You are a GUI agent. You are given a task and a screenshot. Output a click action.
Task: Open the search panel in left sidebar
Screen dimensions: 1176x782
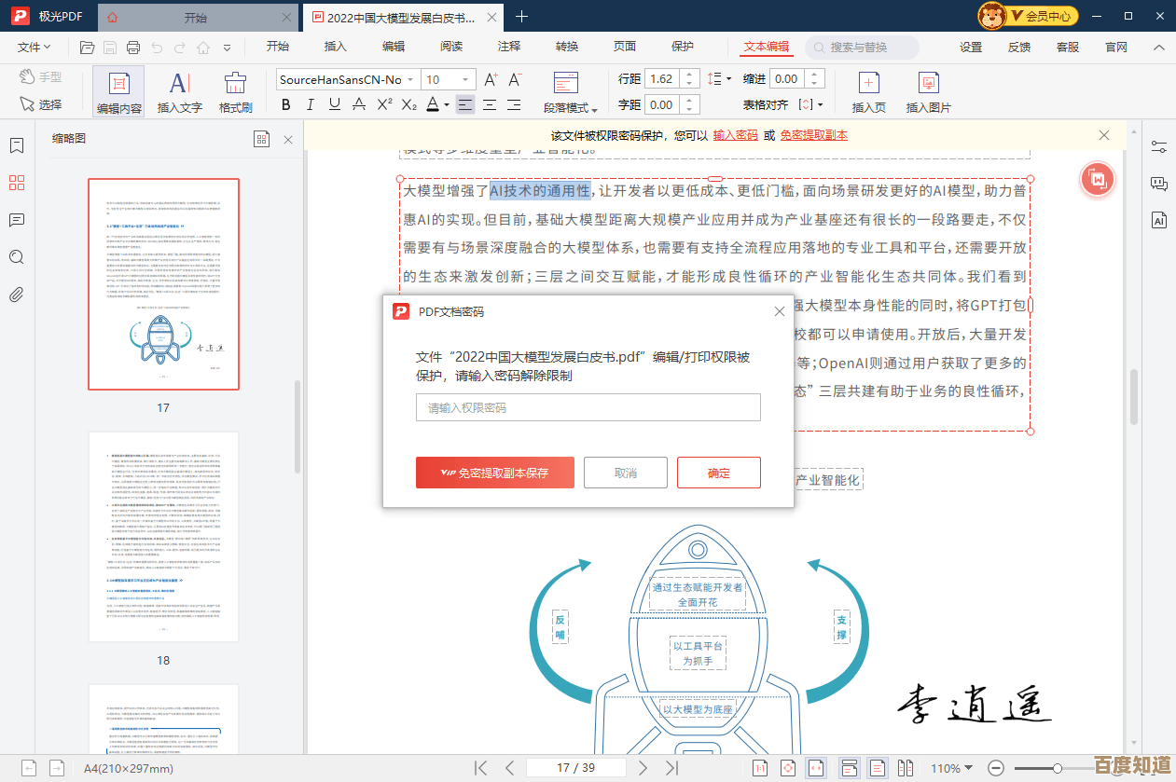tap(17, 257)
